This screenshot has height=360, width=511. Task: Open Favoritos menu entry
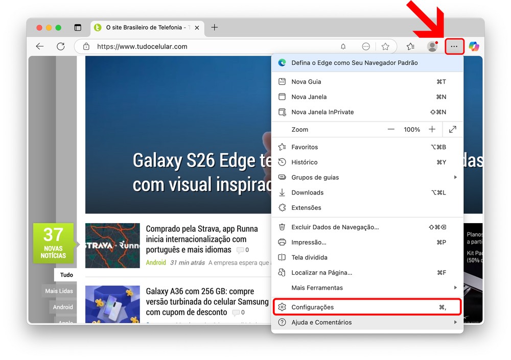(367, 147)
